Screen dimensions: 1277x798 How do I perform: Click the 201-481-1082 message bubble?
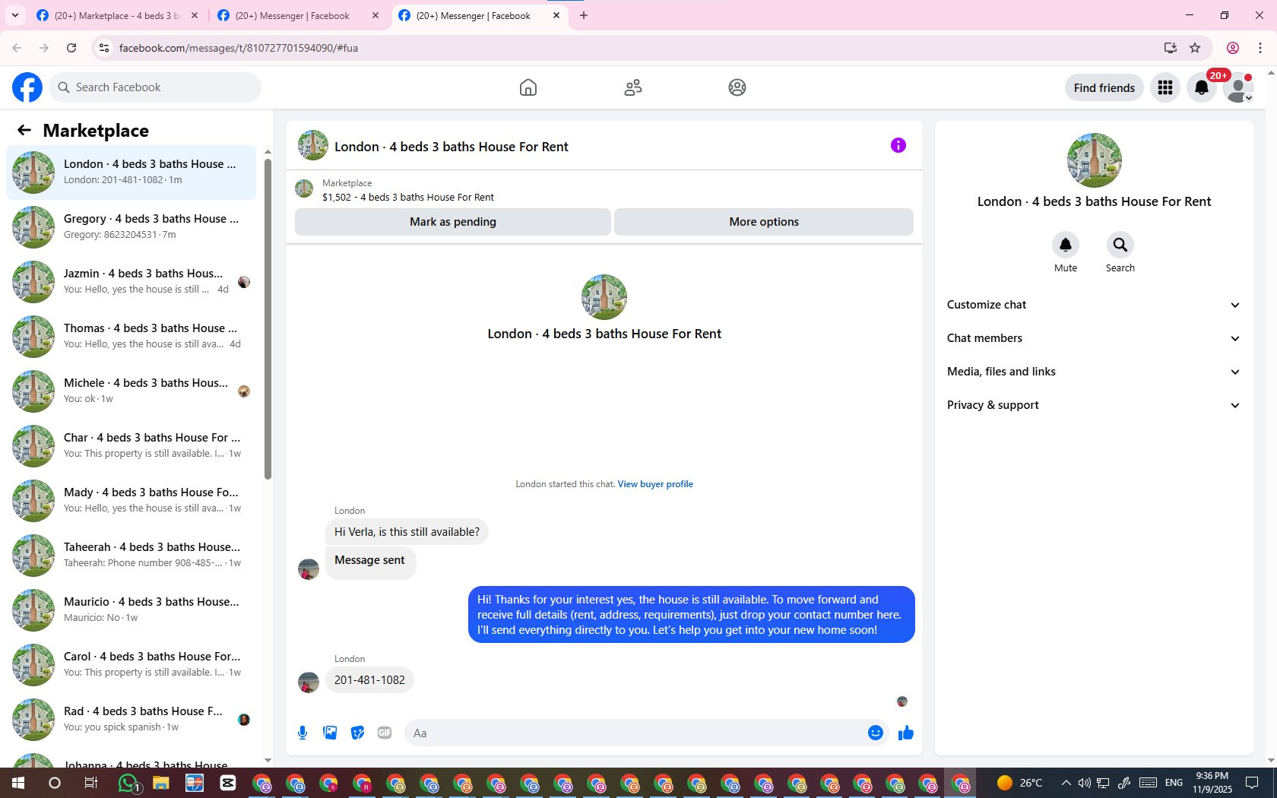pos(369,680)
